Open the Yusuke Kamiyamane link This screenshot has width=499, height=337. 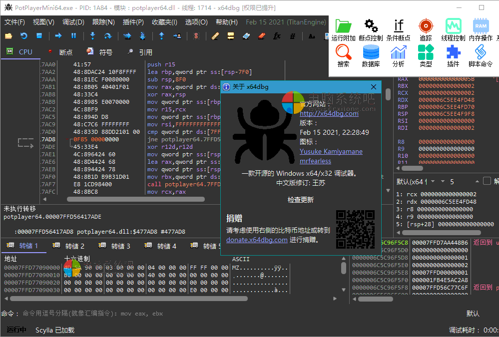(331, 151)
